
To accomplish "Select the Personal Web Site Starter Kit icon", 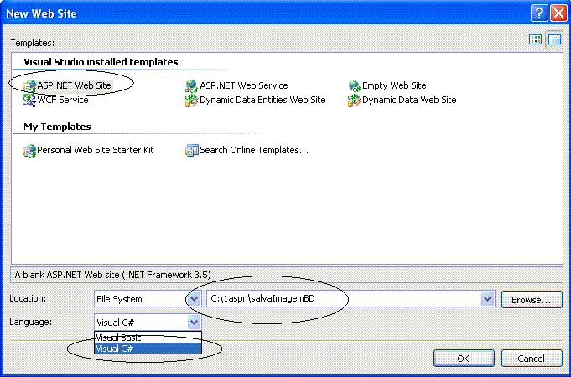I will click(29, 150).
